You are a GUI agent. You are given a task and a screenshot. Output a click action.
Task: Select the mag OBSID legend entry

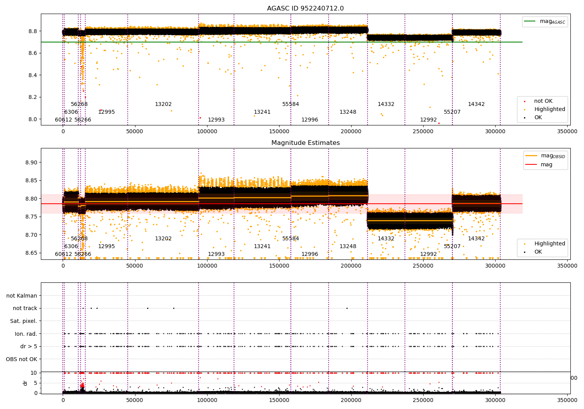545,156
